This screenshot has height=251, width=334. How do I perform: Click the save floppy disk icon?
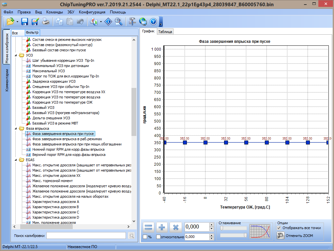[x=25, y=22]
